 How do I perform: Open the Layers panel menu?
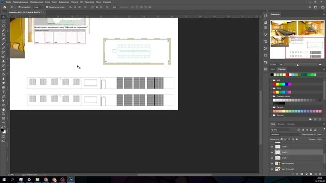point(324,124)
